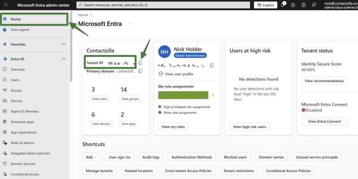Click View recommendations button
This screenshot has height=179, width=358.
click(x=324, y=81)
